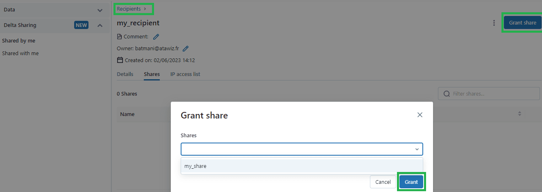Image resolution: width=542 pixels, height=192 pixels.
Task: Open the Shares dropdown arrow
Action: (x=417, y=149)
